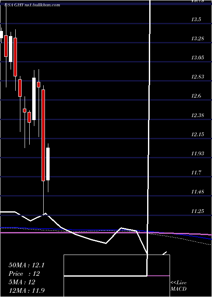Click the Price : 12 readout
The width and height of the screenshot is (212, 297).
click(x=24, y=274)
